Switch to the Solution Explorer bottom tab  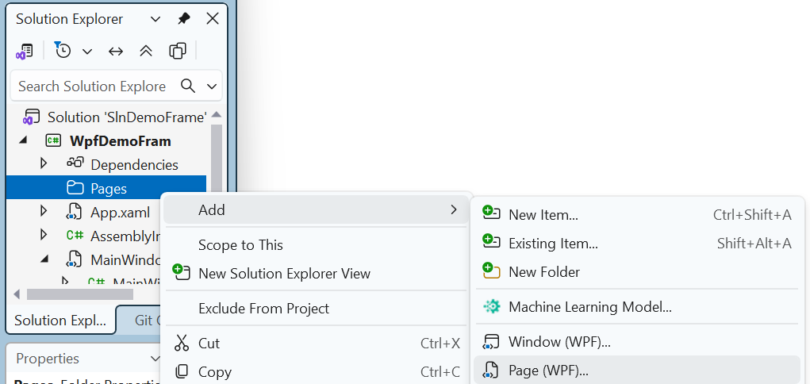tap(60, 321)
